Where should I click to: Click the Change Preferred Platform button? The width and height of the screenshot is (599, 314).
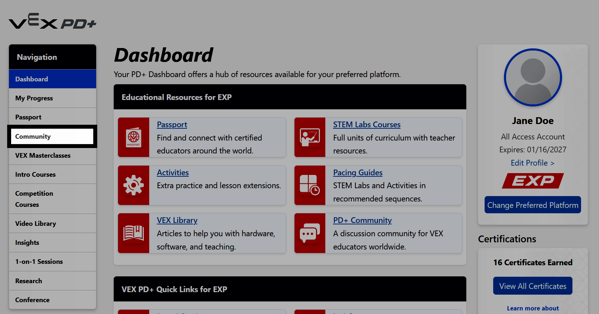coord(533,205)
